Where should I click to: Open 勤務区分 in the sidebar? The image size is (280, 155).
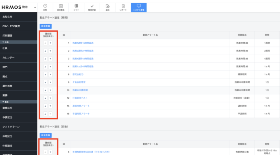(19, 108)
